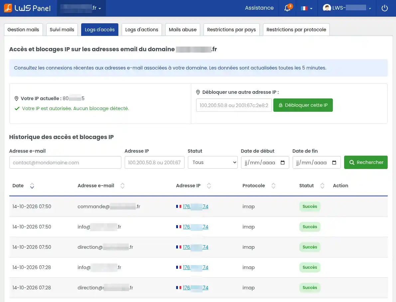This screenshot has width=396, height=302.
Task: Click location pin beside Débloquer une autre adresse
Action: (x=198, y=92)
